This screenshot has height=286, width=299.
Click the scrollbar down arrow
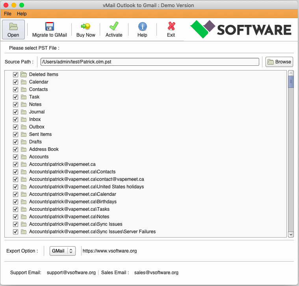[x=291, y=234]
